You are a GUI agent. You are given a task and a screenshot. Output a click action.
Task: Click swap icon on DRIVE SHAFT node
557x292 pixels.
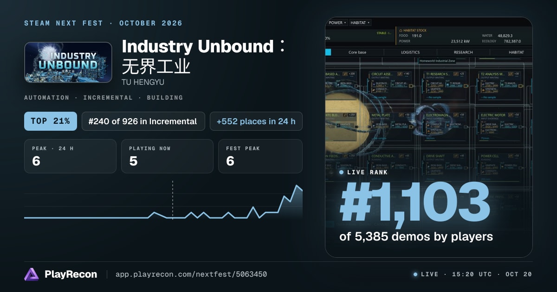456,156
